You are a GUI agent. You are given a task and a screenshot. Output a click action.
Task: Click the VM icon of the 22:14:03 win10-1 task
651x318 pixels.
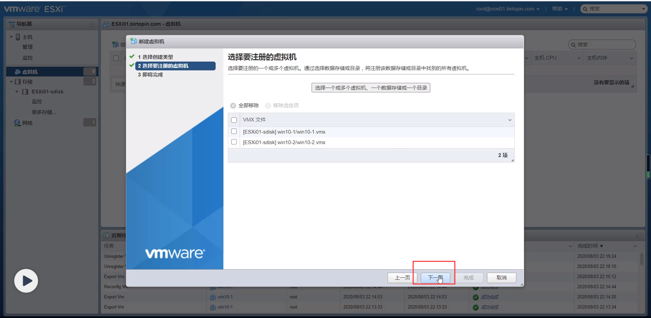tap(213, 297)
